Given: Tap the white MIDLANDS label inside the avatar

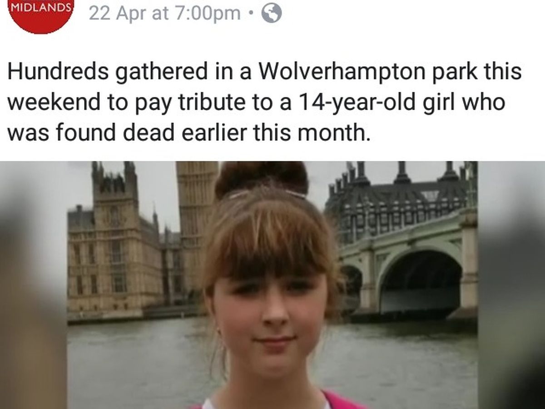Looking at the screenshot, I should (41, 7).
